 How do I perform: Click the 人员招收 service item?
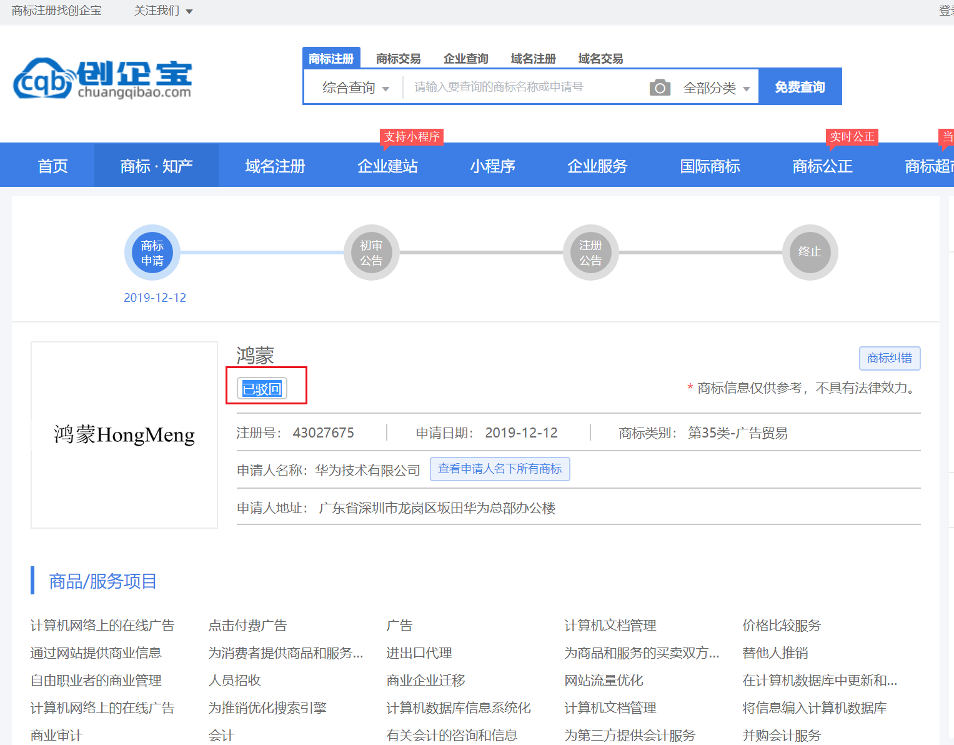tap(234, 680)
